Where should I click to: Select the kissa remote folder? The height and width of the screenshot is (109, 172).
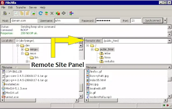coord(107,57)
